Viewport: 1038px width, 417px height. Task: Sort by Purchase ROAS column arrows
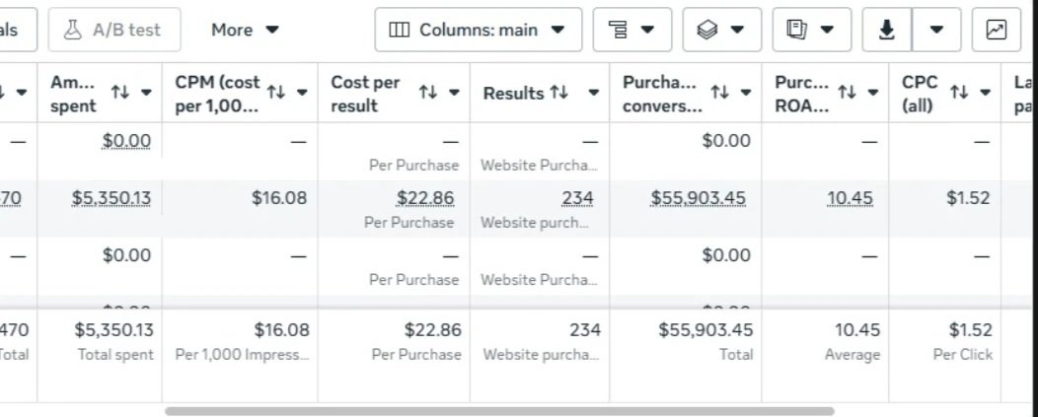click(847, 92)
